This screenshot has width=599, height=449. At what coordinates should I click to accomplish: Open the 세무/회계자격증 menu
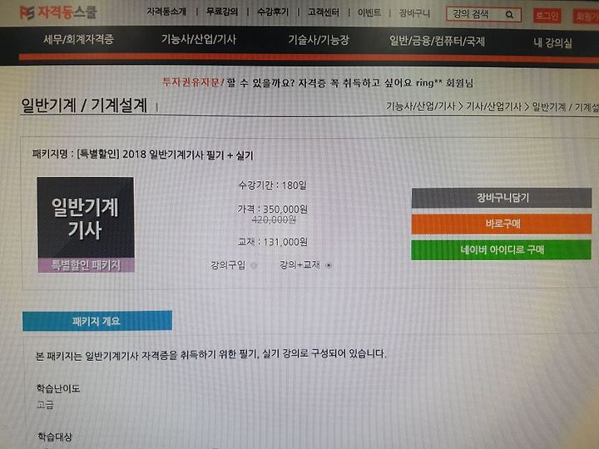click(79, 39)
